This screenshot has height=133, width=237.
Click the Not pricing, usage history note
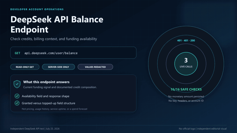(x=54, y=109)
